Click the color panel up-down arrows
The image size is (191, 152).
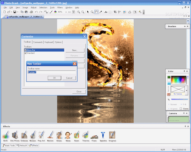click(188, 77)
